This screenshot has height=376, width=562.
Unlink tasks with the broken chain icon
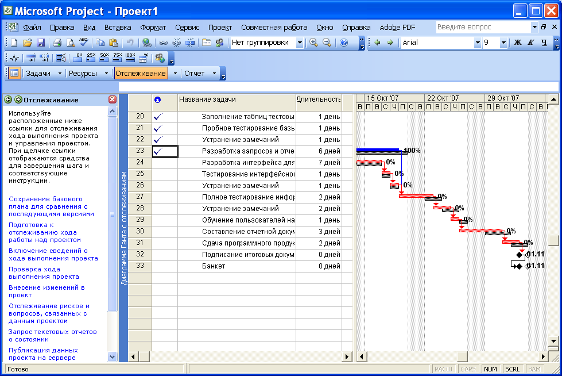(x=176, y=43)
